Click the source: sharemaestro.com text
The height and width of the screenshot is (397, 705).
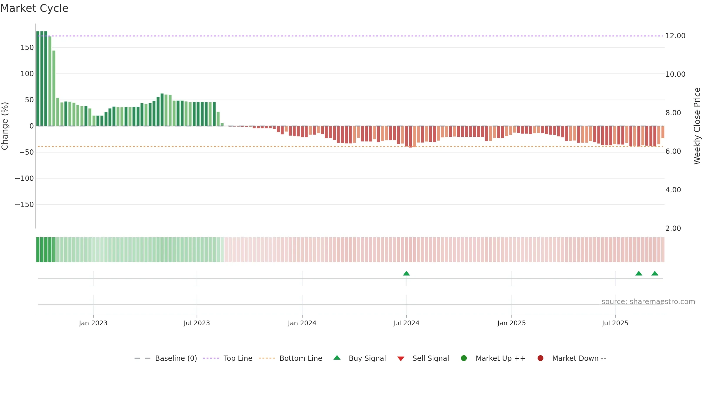tap(648, 302)
